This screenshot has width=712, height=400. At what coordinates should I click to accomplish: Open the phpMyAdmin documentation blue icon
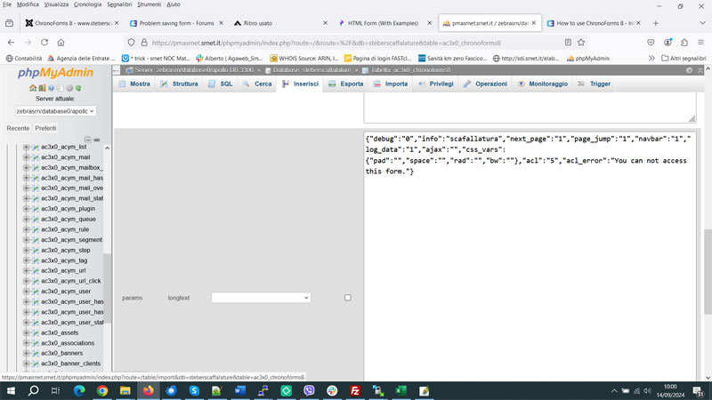(51, 88)
